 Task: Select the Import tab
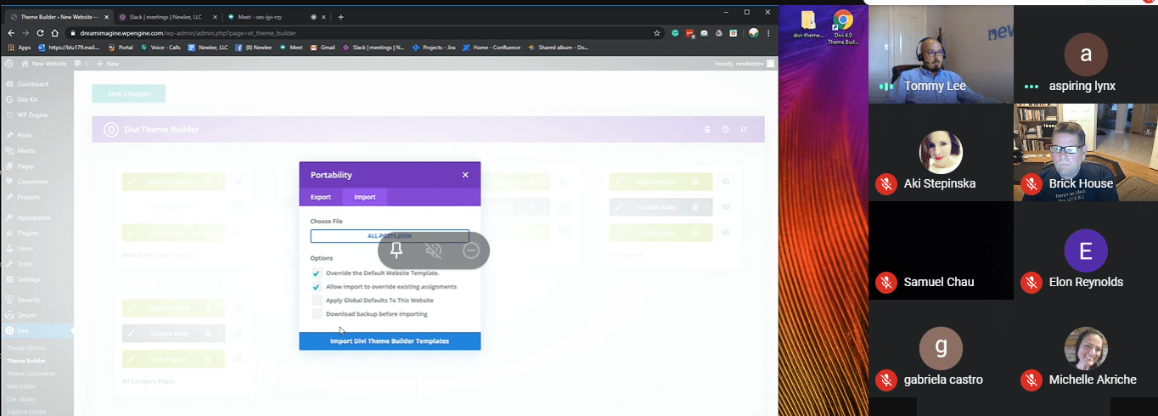coord(364,197)
